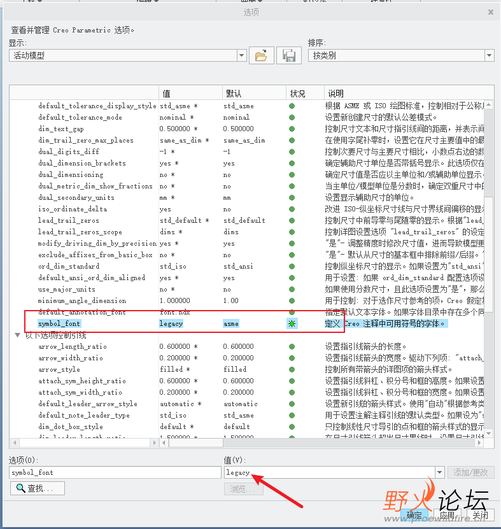This screenshot has width=501, height=529.
Task: Click the 默认 column header
Action: pyautogui.click(x=254, y=94)
